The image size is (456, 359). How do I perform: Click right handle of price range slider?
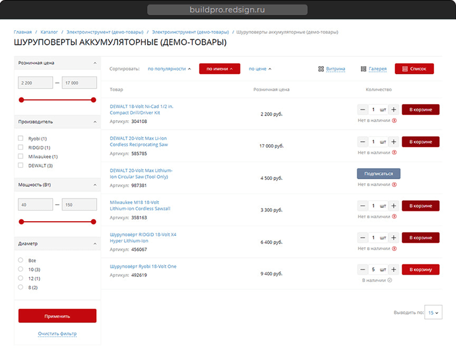[x=93, y=100]
